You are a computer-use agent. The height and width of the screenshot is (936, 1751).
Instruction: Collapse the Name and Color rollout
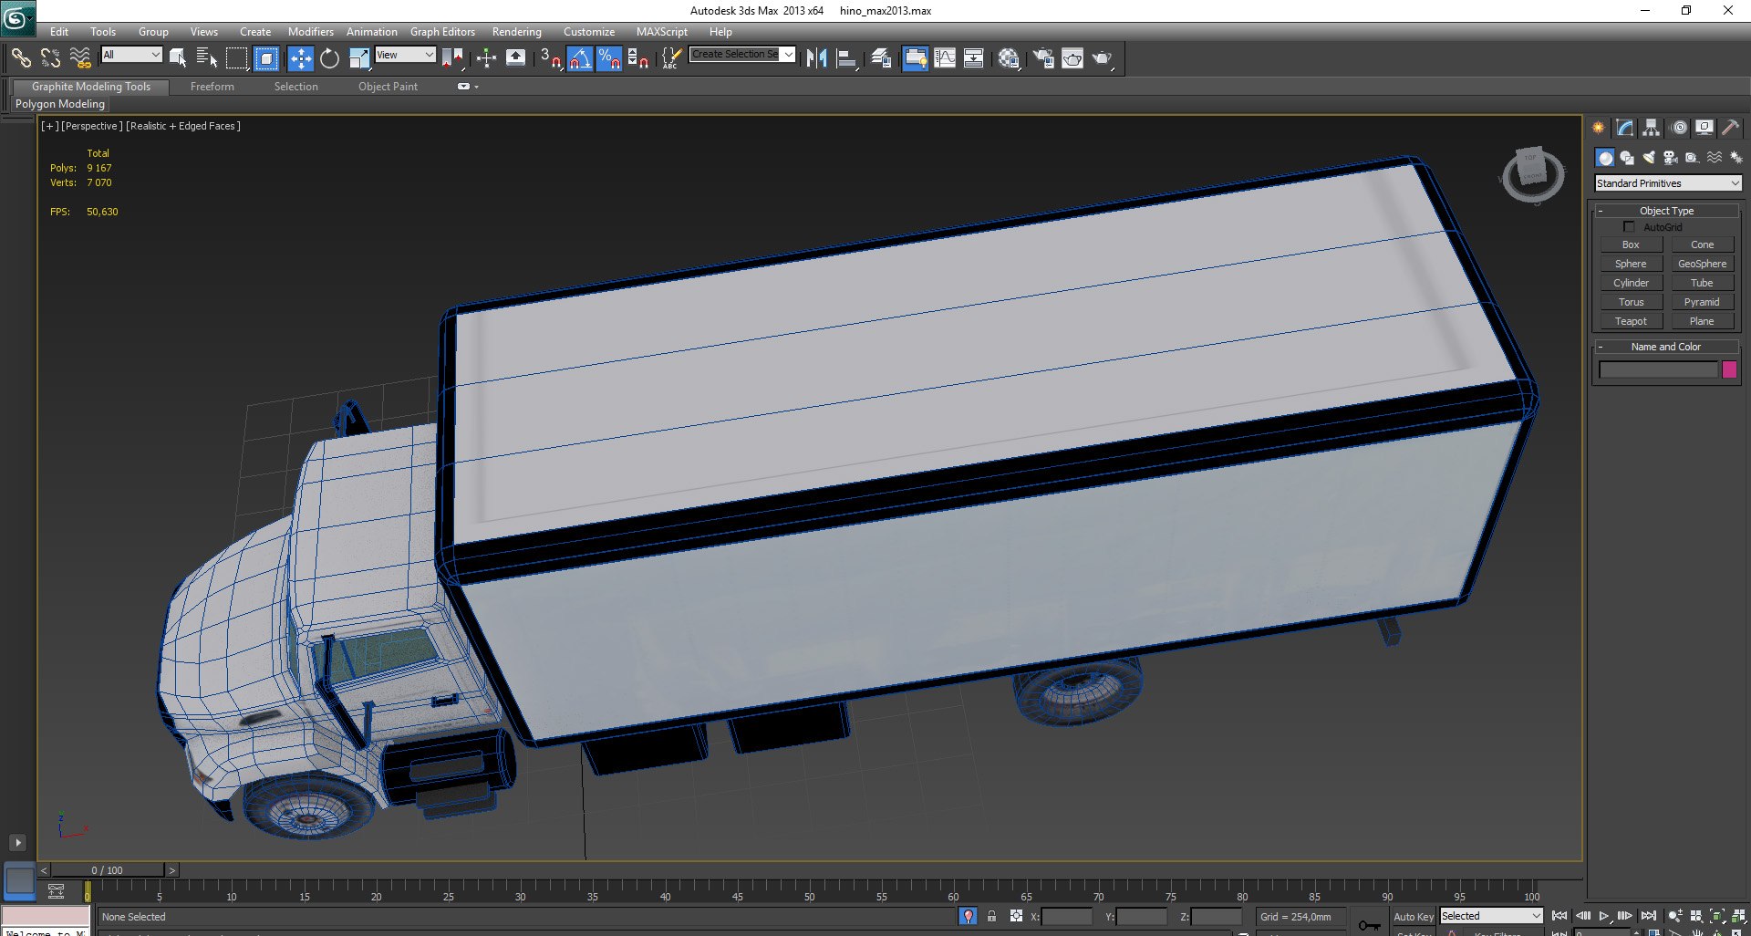coord(1666,347)
